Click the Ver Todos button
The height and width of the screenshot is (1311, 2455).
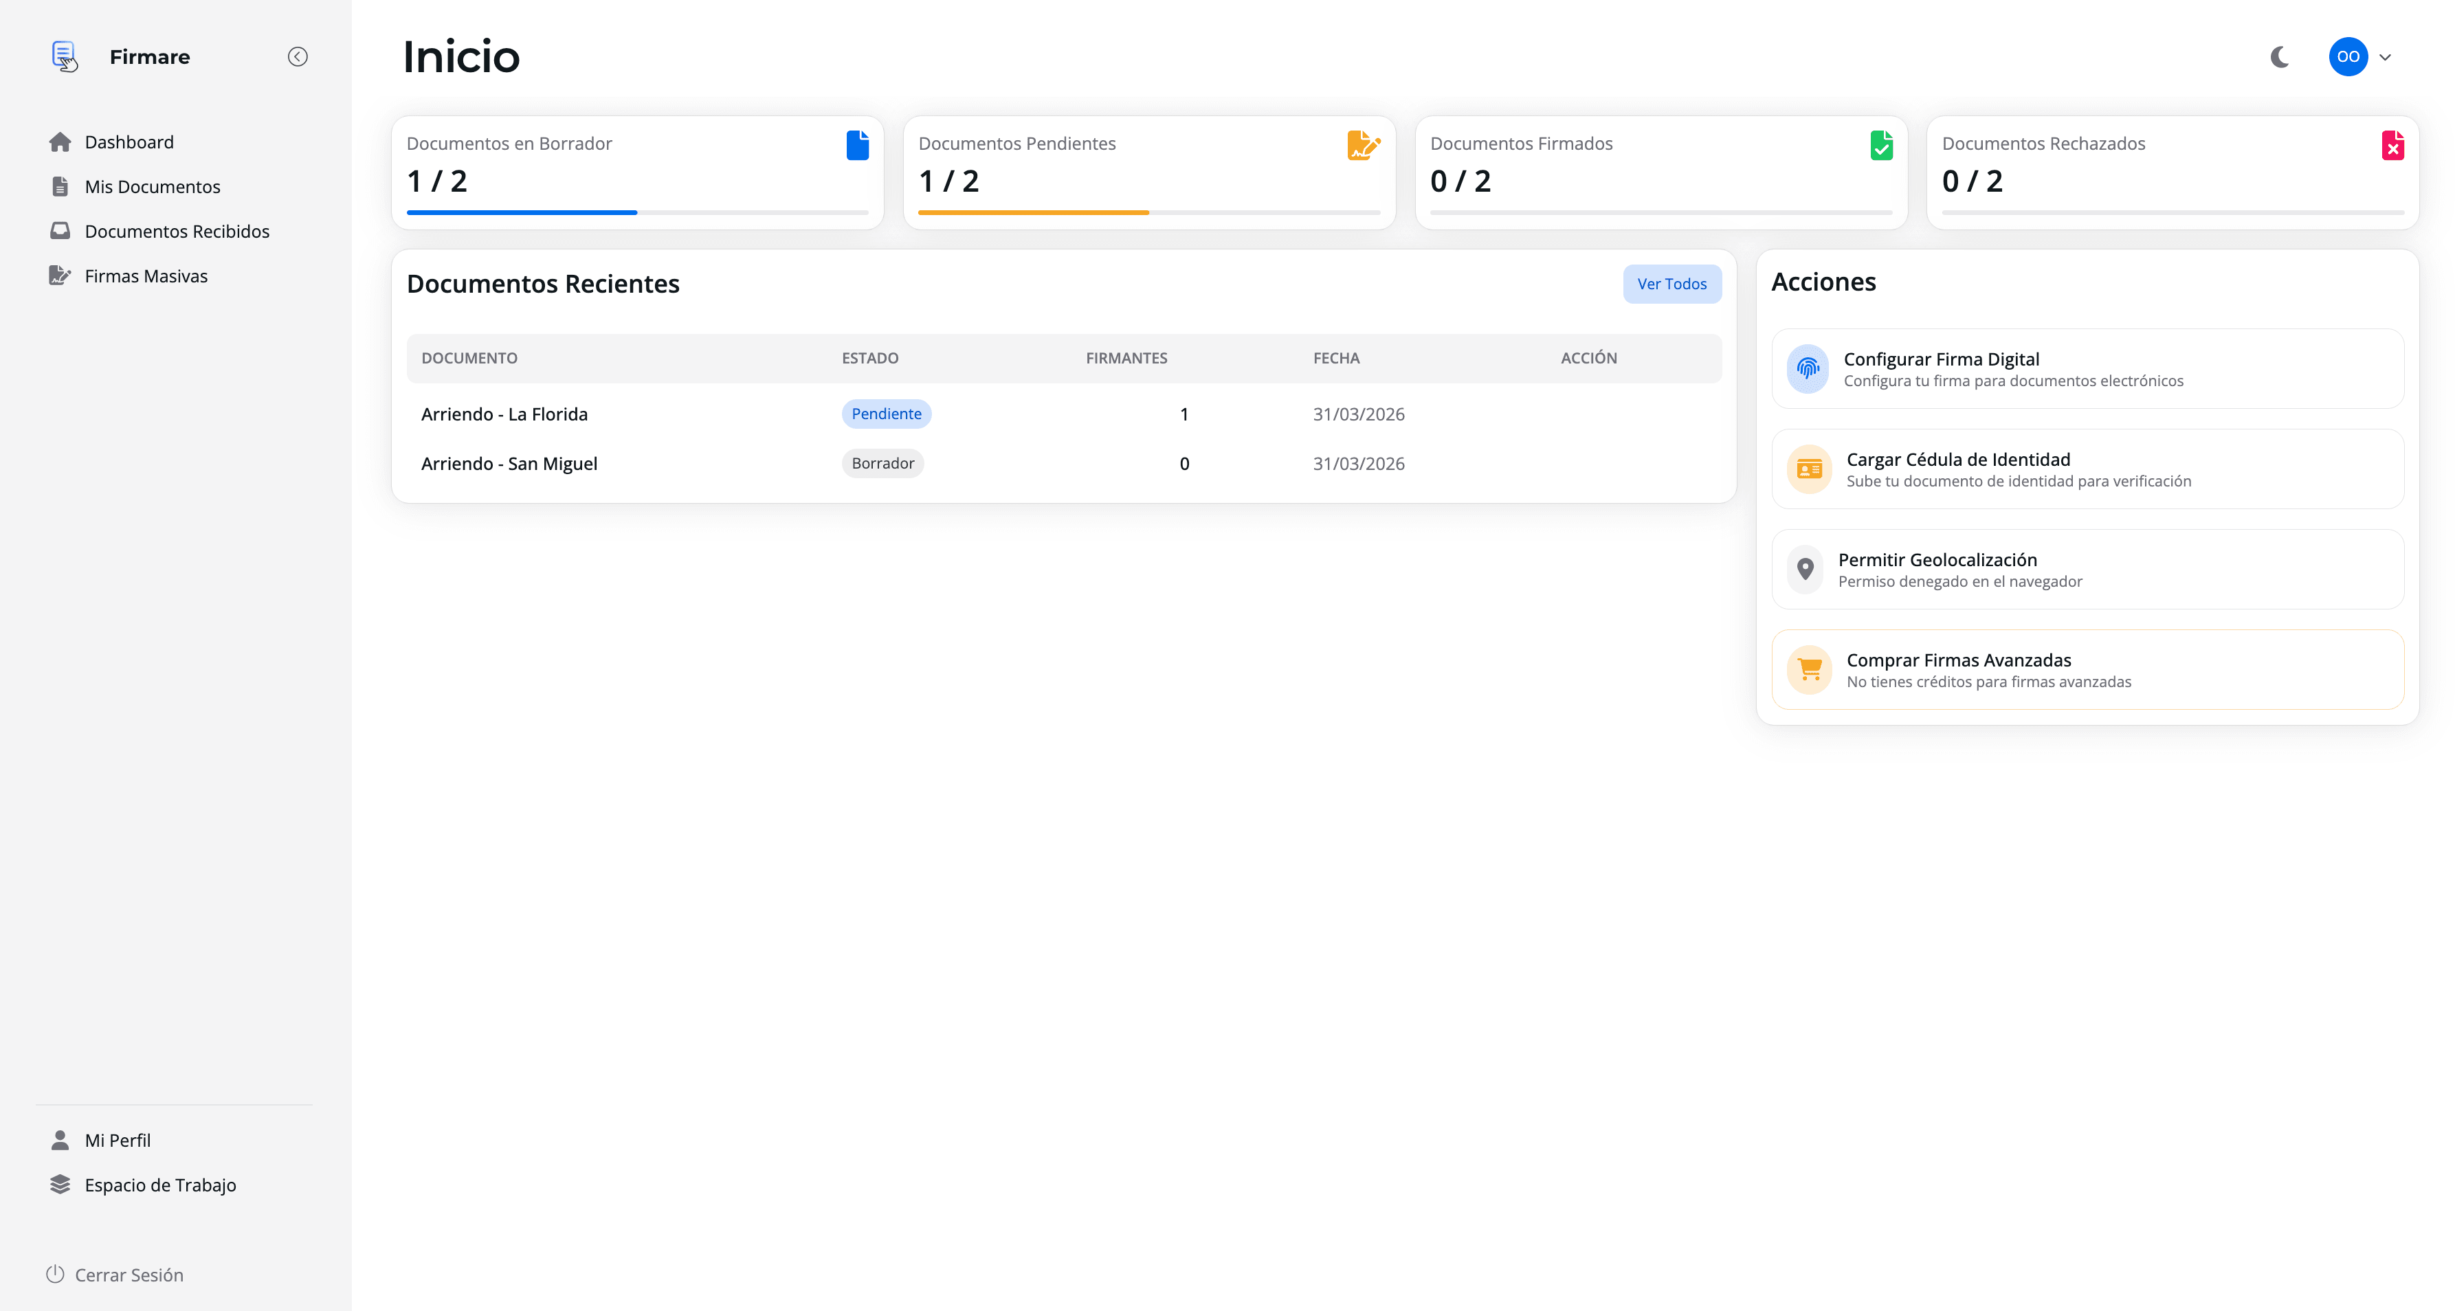point(1671,283)
